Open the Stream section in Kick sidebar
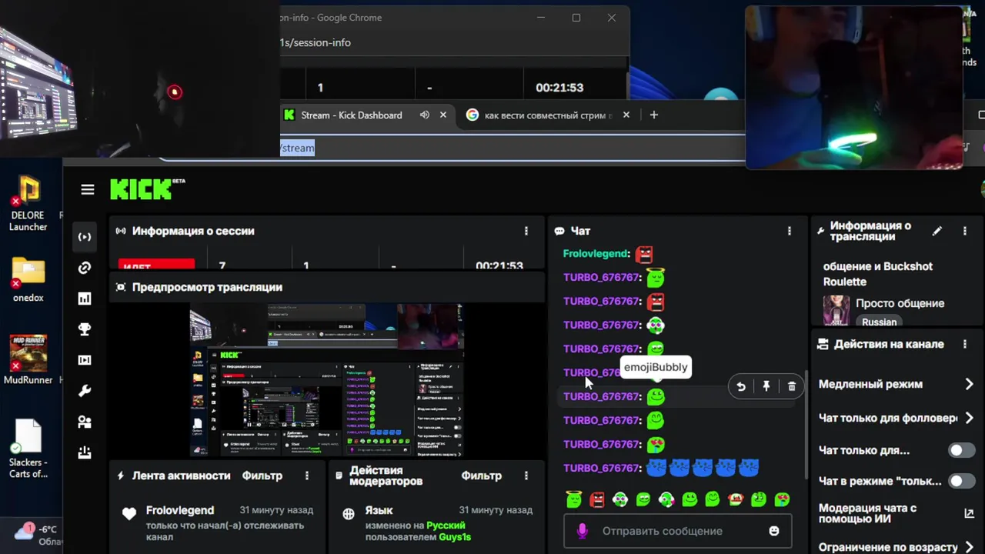The width and height of the screenshot is (985, 554). 85,237
